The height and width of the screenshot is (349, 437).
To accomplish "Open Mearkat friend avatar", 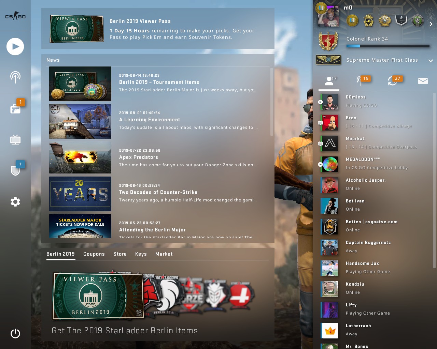I will 330,143.
